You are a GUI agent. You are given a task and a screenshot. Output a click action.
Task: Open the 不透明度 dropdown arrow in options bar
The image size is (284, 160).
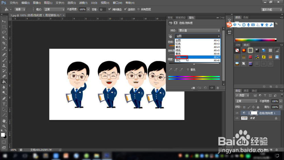(x=88, y=9)
